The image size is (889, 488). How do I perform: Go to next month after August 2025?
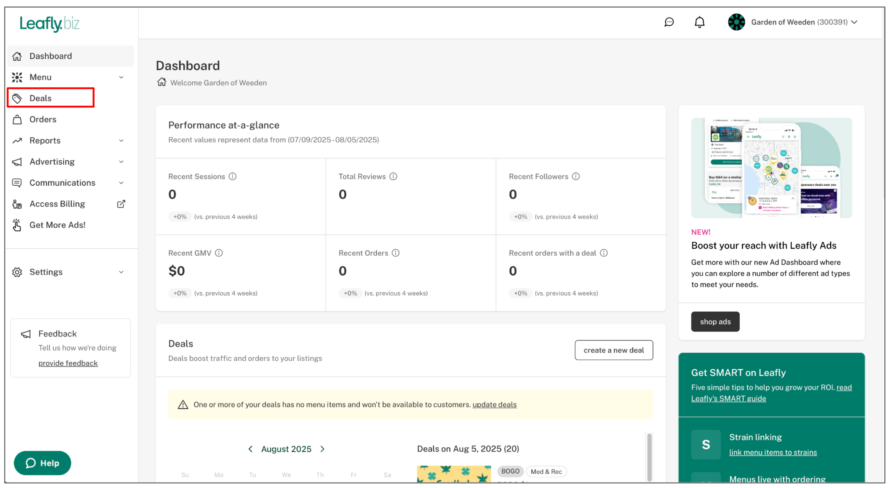click(x=323, y=449)
